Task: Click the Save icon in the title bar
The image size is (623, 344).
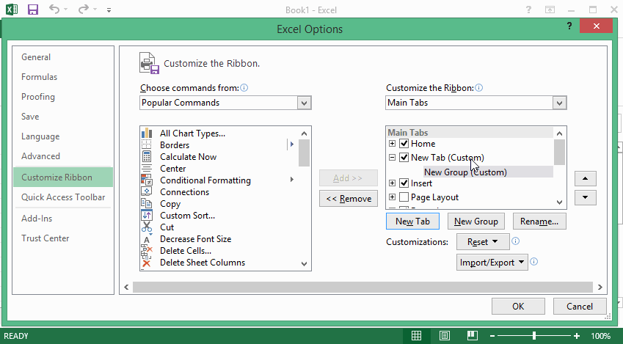Action: 33,10
